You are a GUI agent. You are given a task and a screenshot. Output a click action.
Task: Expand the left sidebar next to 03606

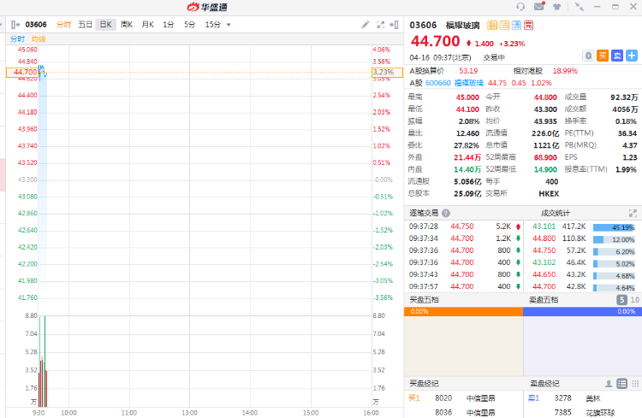pyautogui.click(x=15, y=25)
